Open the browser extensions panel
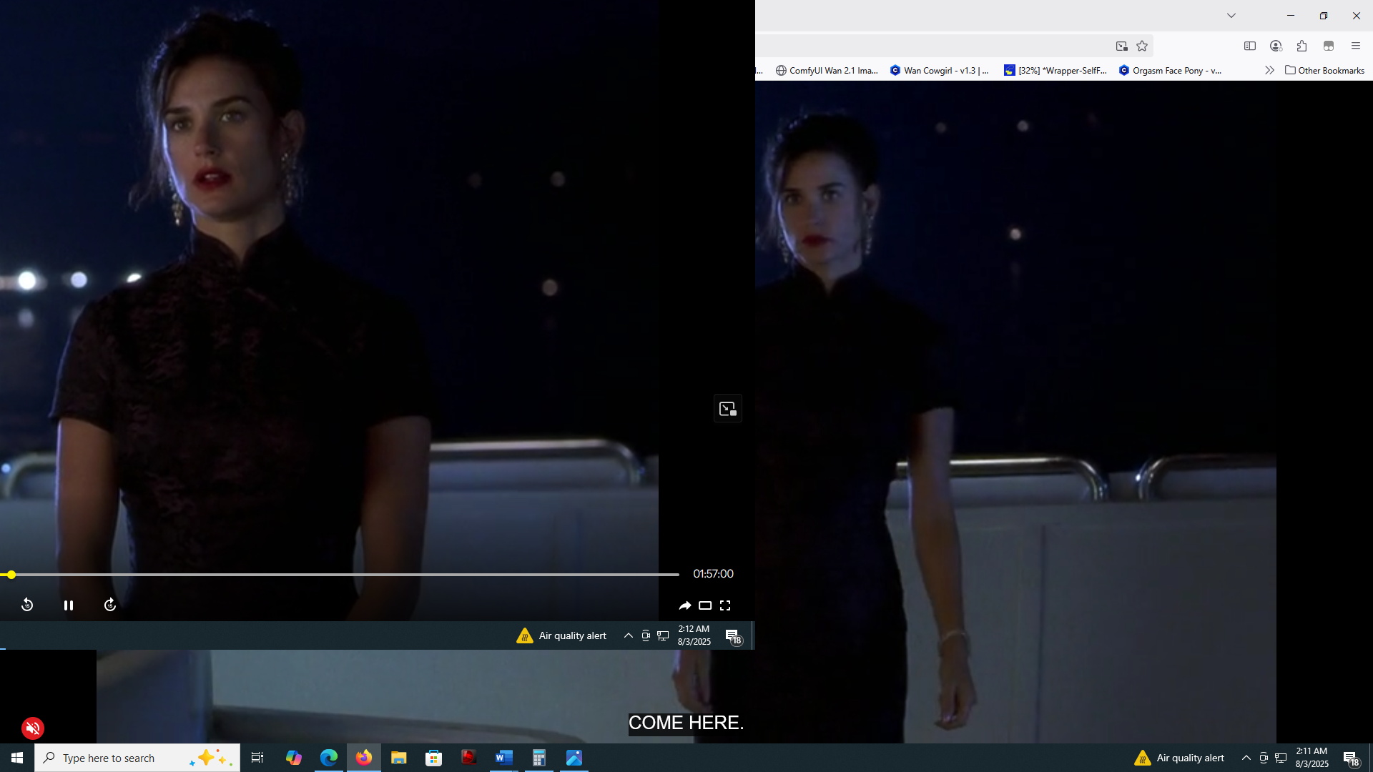This screenshot has width=1373, height=772. click(1302, 46)
